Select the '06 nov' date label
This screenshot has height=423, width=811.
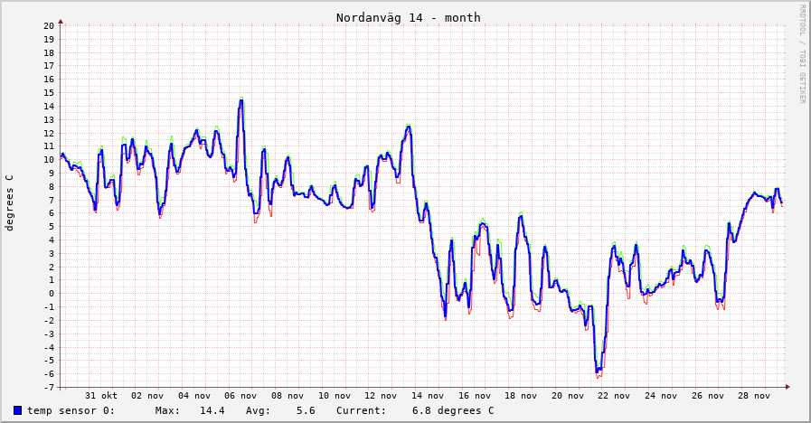click(x=241, y=396)
